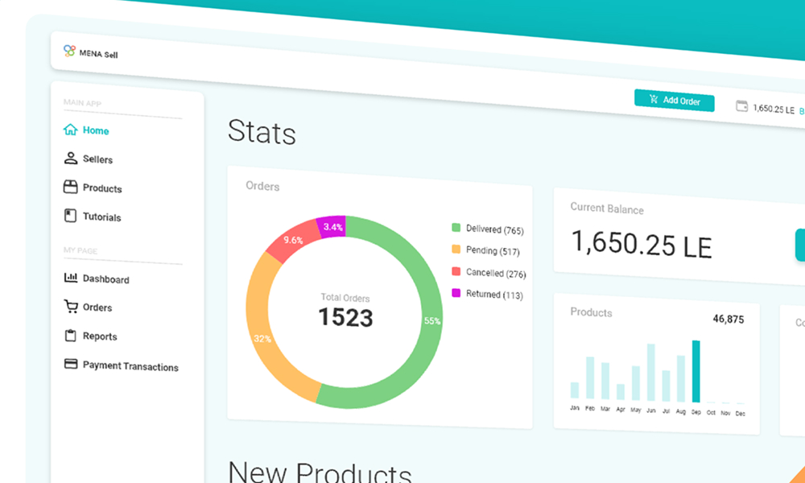Click the 1,650.25 LE header balance
The image size is (805, 483).
773,109
